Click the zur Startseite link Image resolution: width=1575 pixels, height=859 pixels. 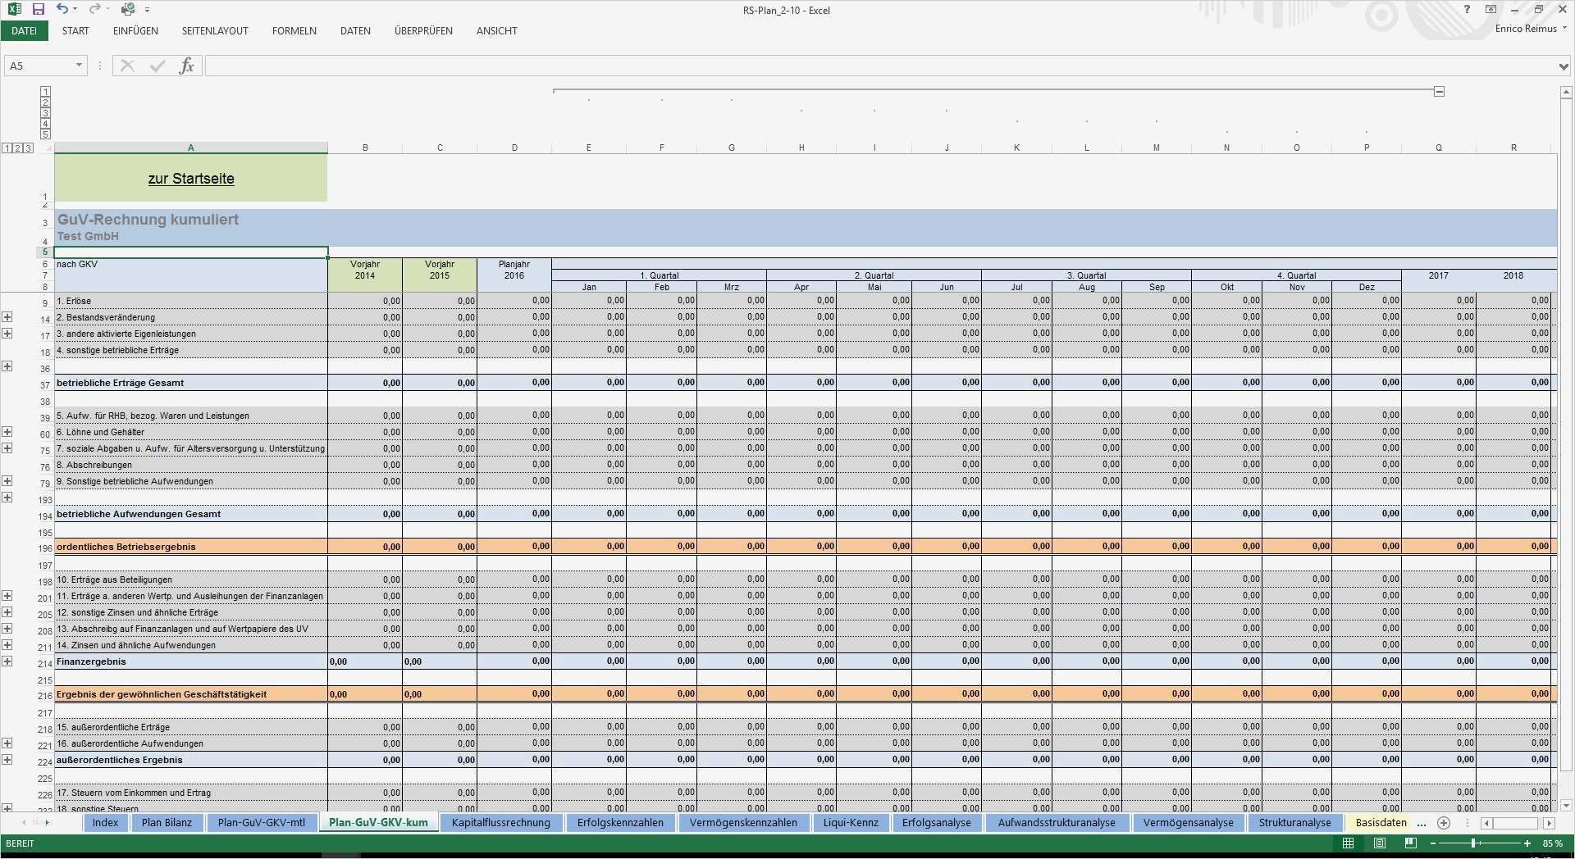[x=191, y=179]
